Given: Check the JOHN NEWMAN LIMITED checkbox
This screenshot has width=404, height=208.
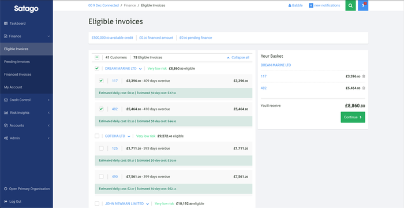Looking at the screenshot, I should (x=97, y=203).
